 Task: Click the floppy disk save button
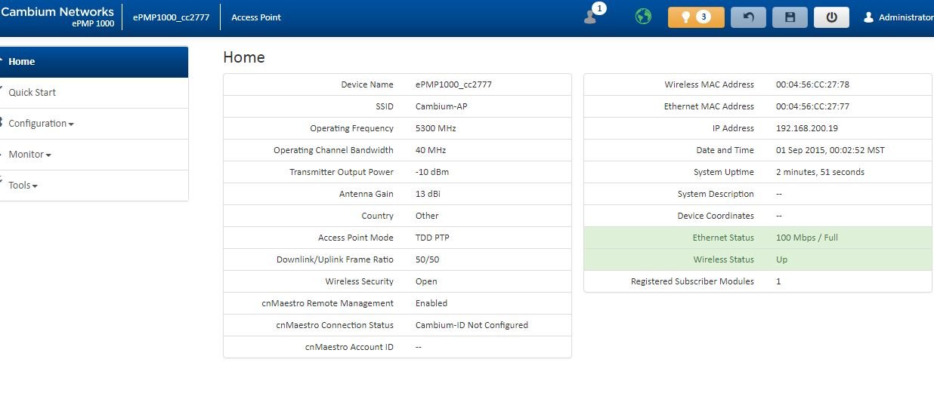(790, 17)
